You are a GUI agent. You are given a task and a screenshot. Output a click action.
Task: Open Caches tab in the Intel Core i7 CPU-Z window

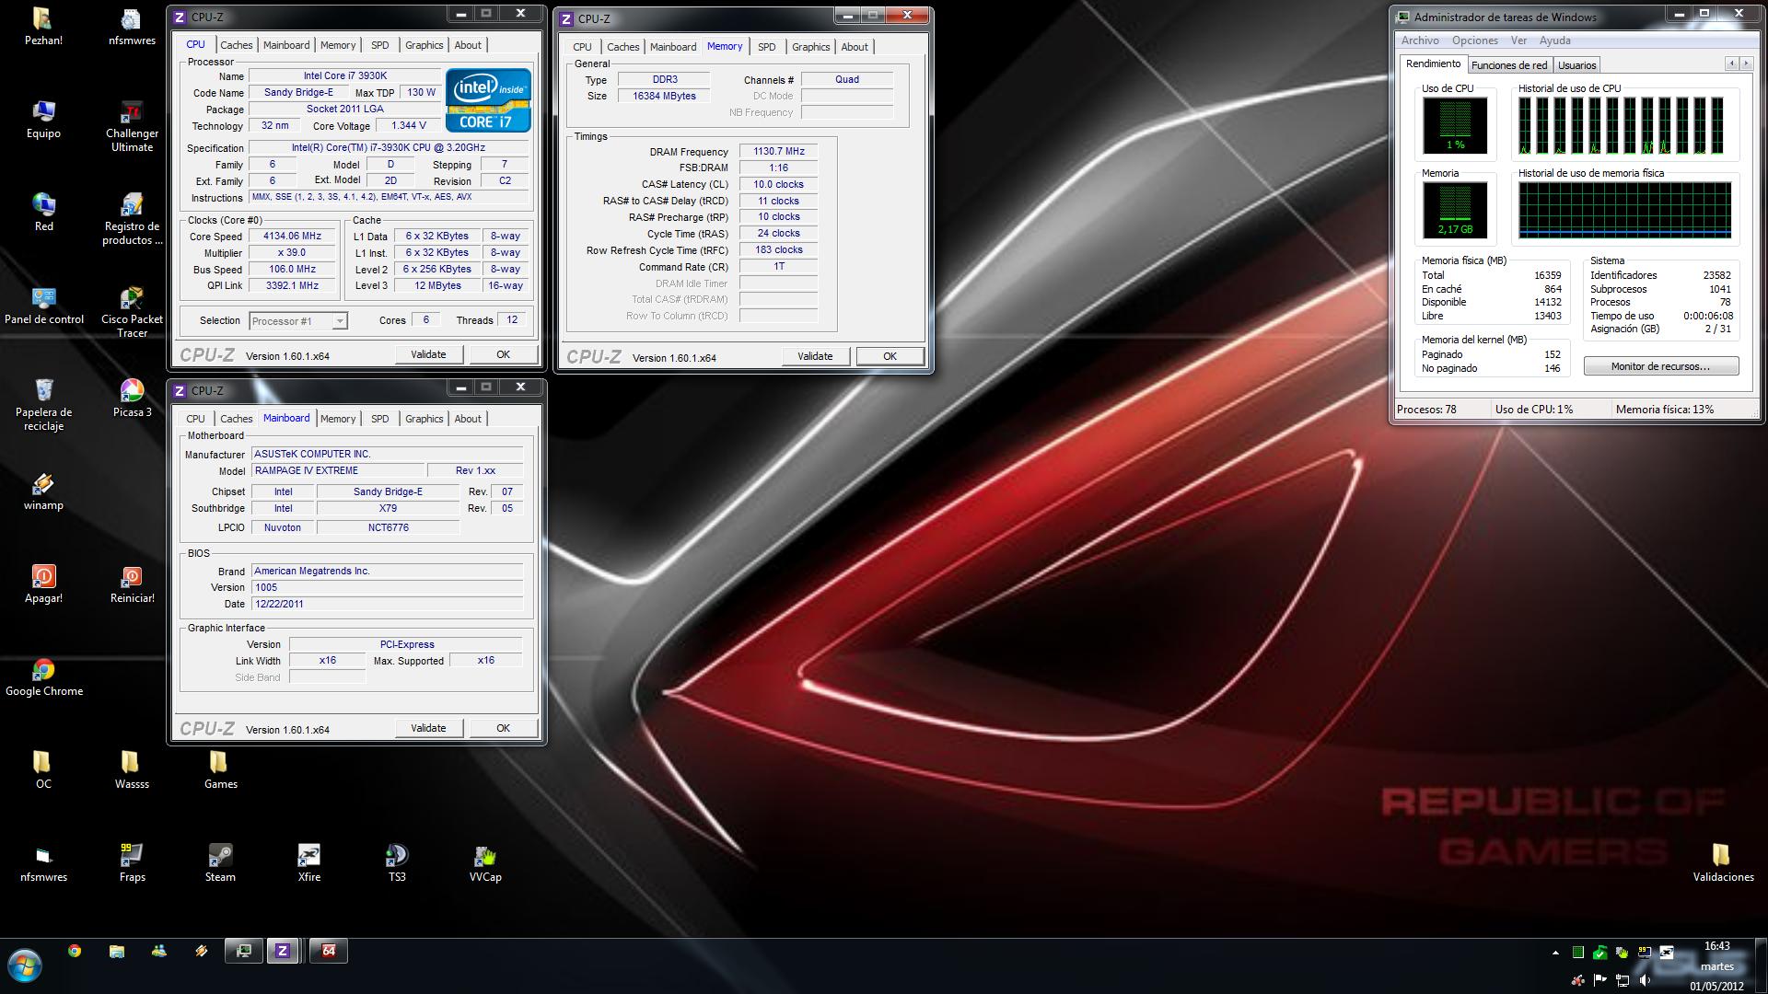[x=236, y=45]
